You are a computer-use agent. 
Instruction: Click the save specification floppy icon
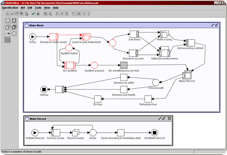point(17,14)
